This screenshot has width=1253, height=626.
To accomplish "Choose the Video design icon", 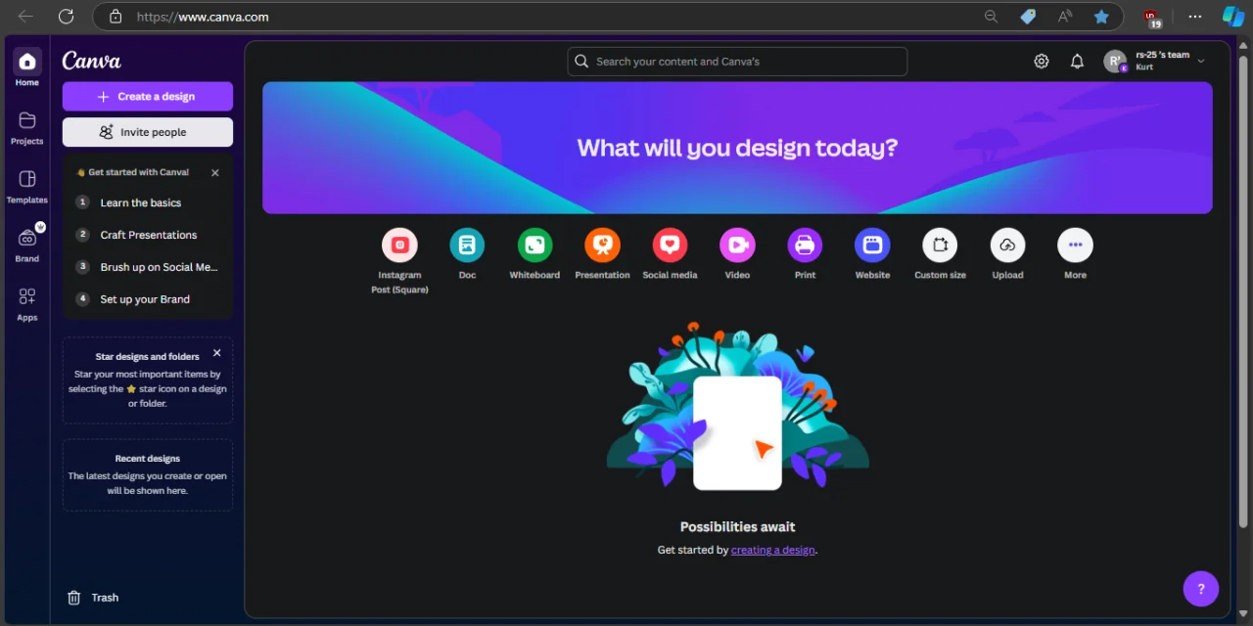I will coord(737,245).
